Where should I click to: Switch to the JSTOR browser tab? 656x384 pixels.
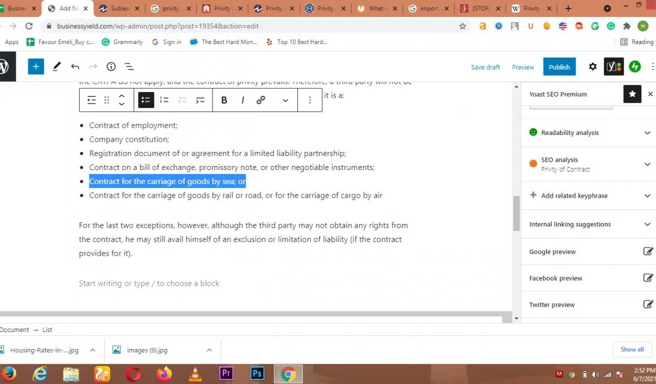475,8
